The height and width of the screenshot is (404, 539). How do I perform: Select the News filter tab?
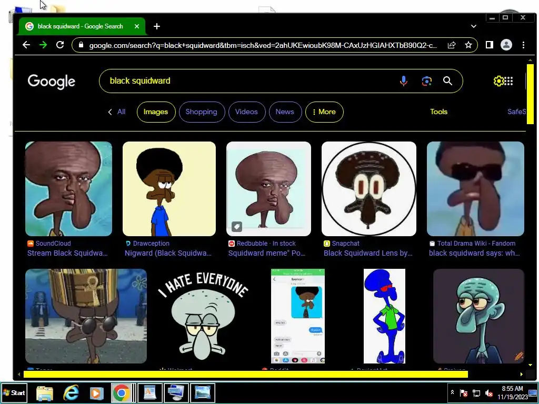point(285,112)
